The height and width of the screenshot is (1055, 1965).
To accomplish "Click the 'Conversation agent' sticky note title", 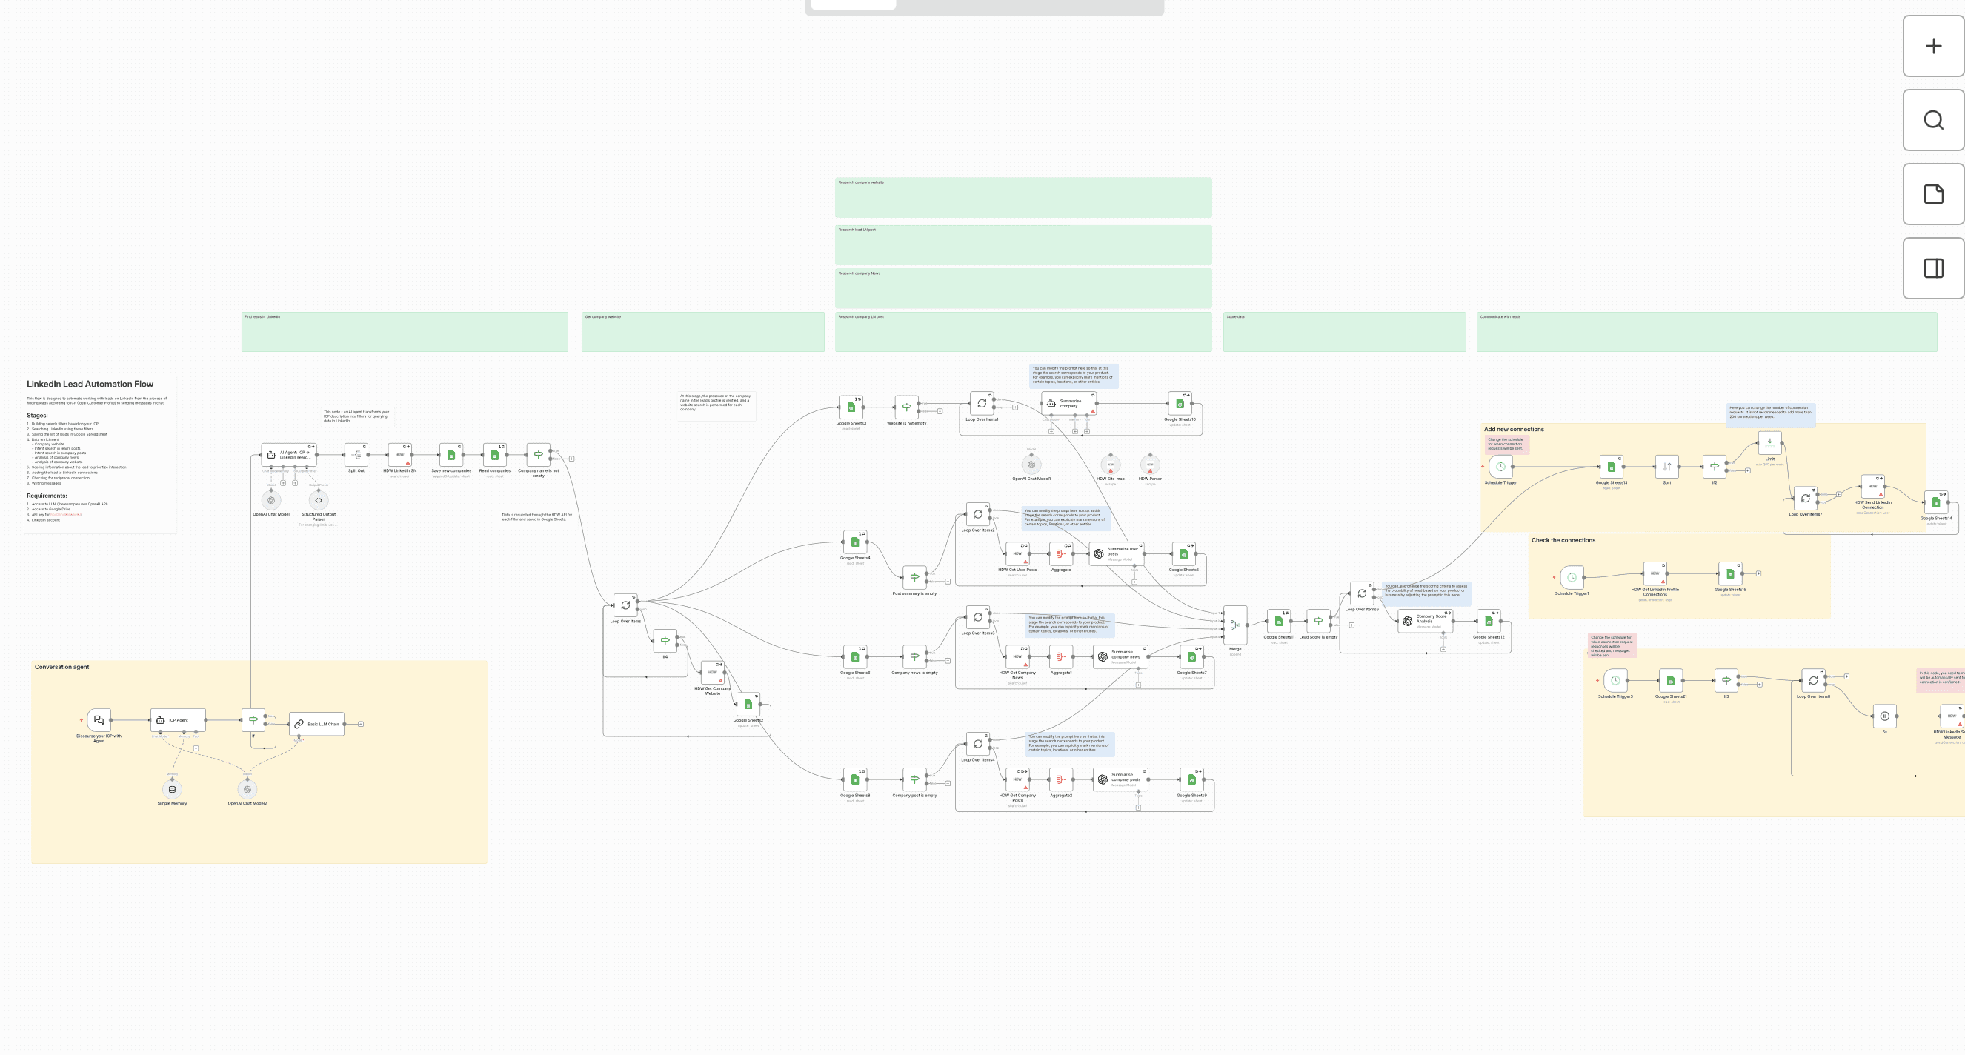I will [x=61, y=667].
